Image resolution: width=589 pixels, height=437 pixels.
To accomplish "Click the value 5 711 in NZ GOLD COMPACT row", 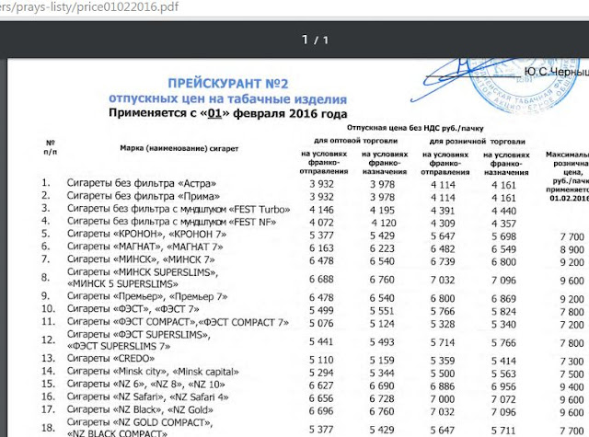I will [503, 431].
